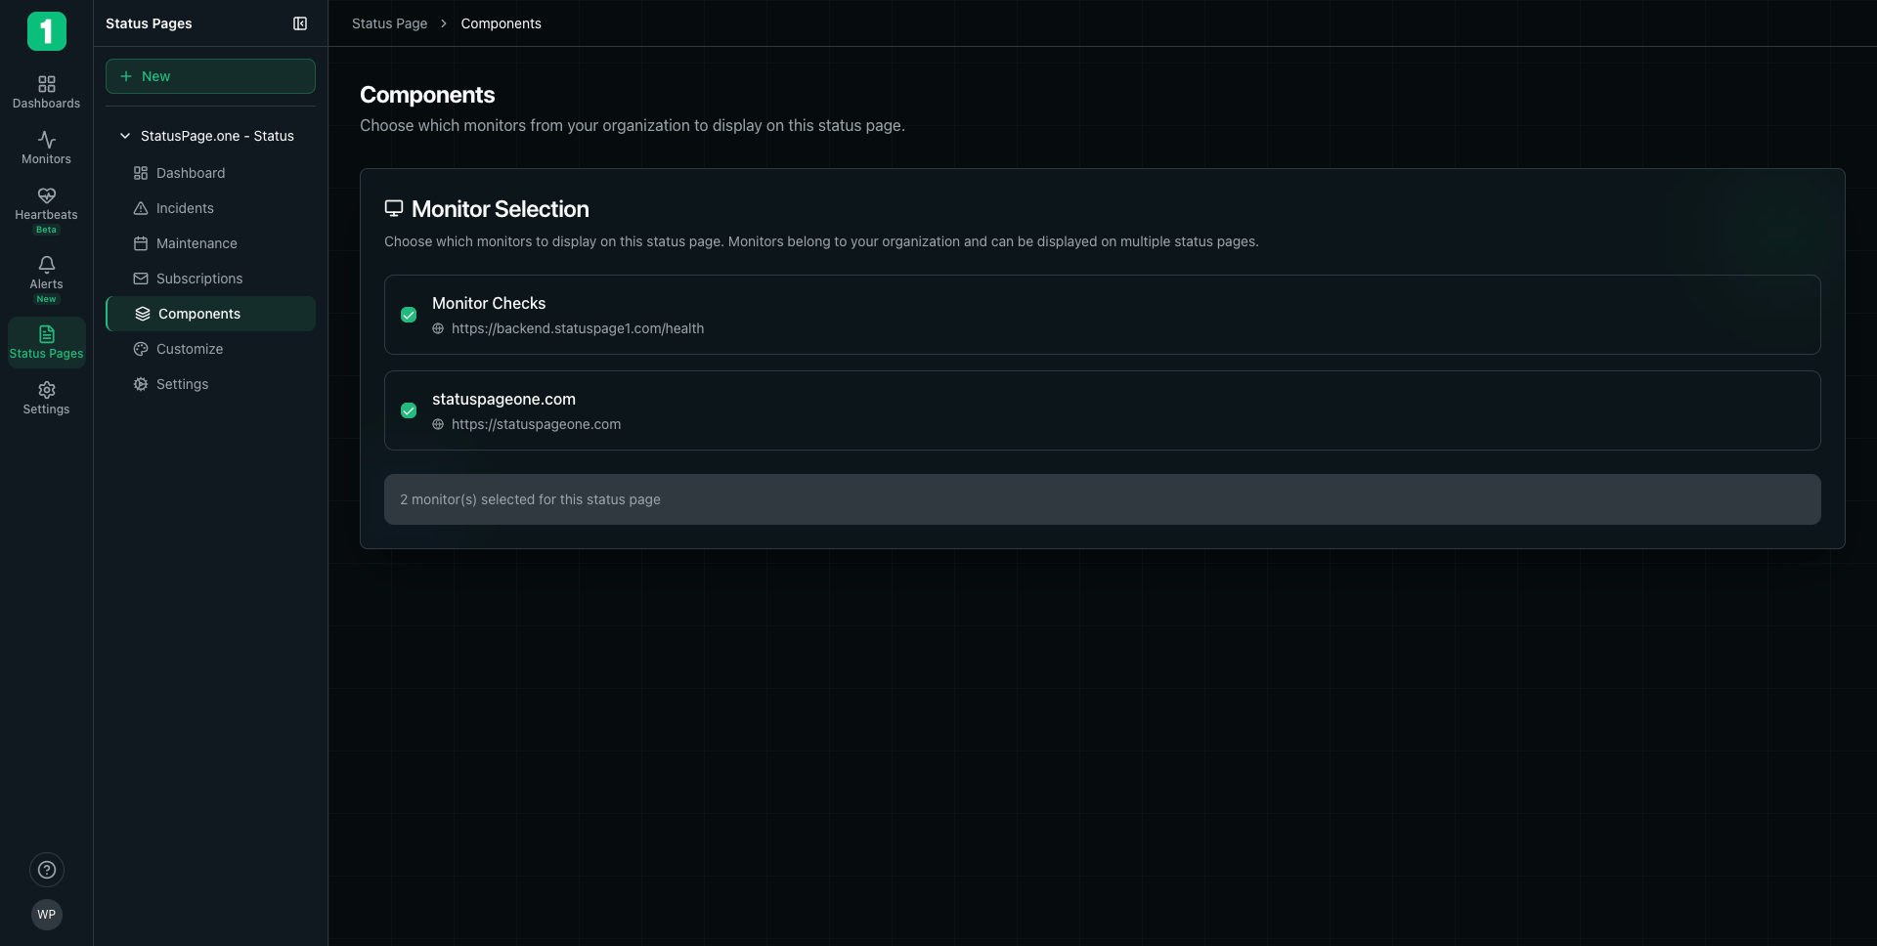Switch to the Incidents page
The width and height of the screenshot is (1877, 946).
point(185,207)
